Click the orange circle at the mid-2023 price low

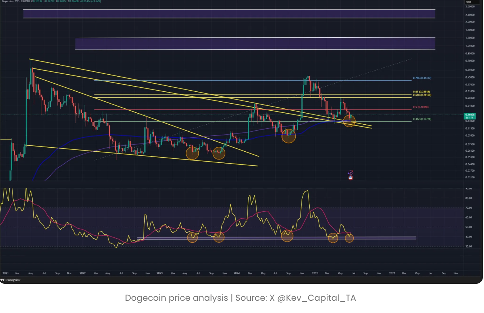click(192, 153)
